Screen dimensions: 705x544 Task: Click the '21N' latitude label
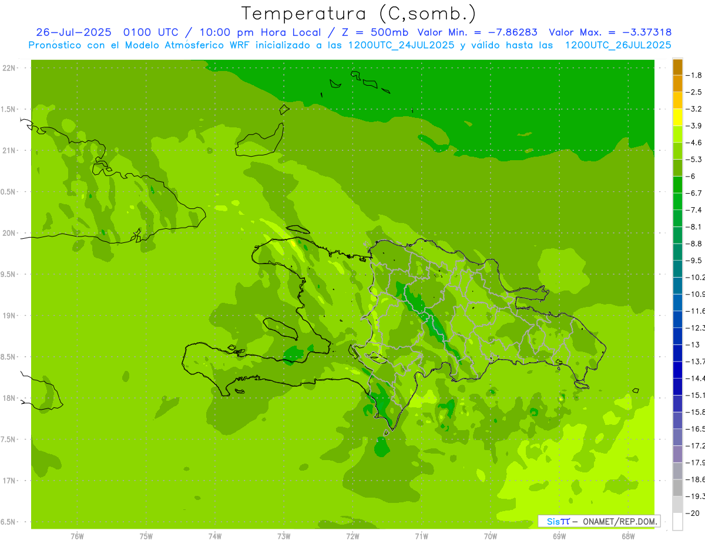click(9, 150)
